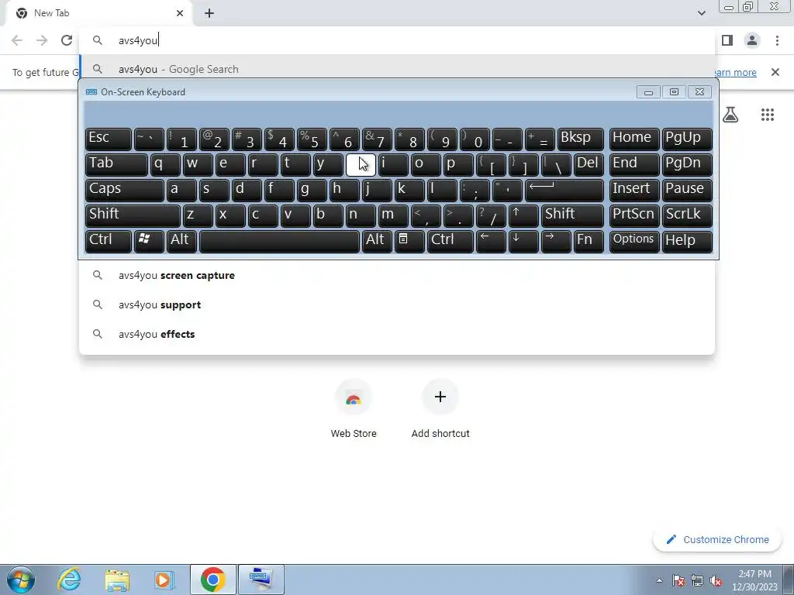
Task: Tap the down arrow key
Action: coord(523,241)
